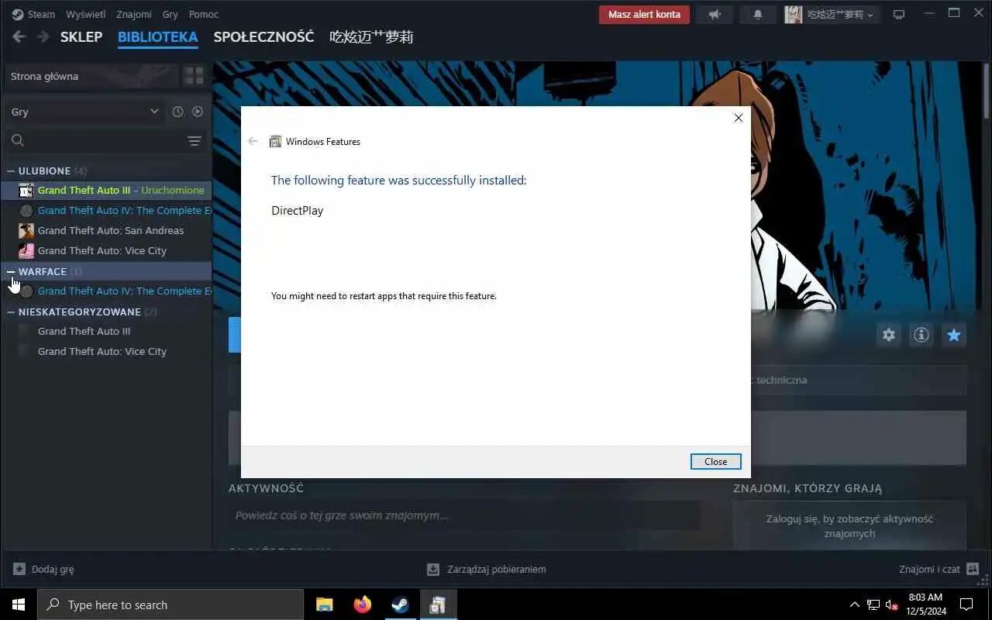Image resolution: width=992 pixels, height=620 pixels.
Task: Expand the account name dropdown
Action: click(832, 14)
